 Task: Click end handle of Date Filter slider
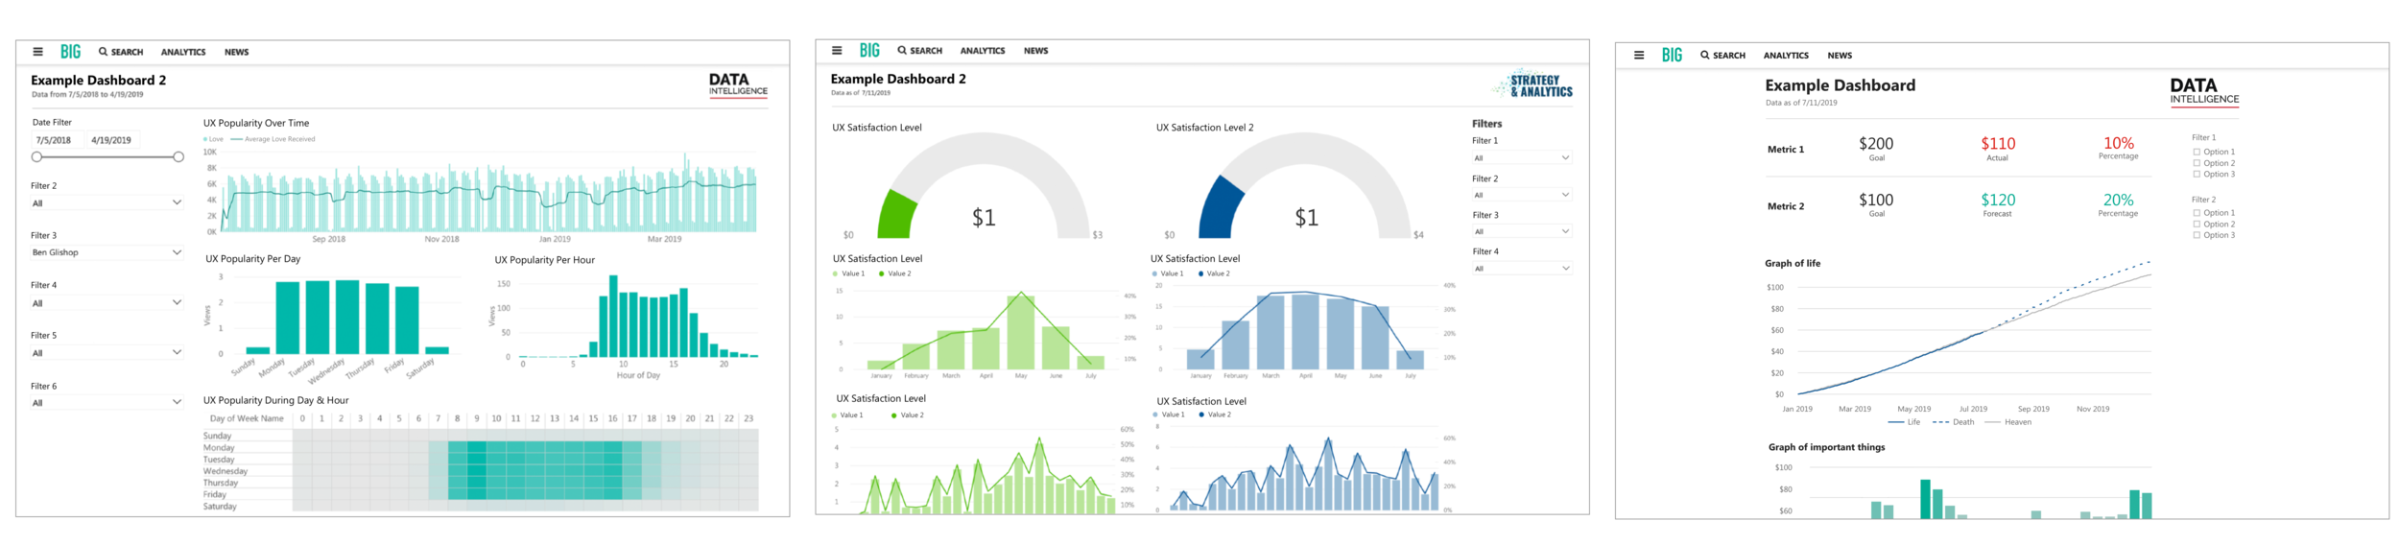(x=178, y=156)
